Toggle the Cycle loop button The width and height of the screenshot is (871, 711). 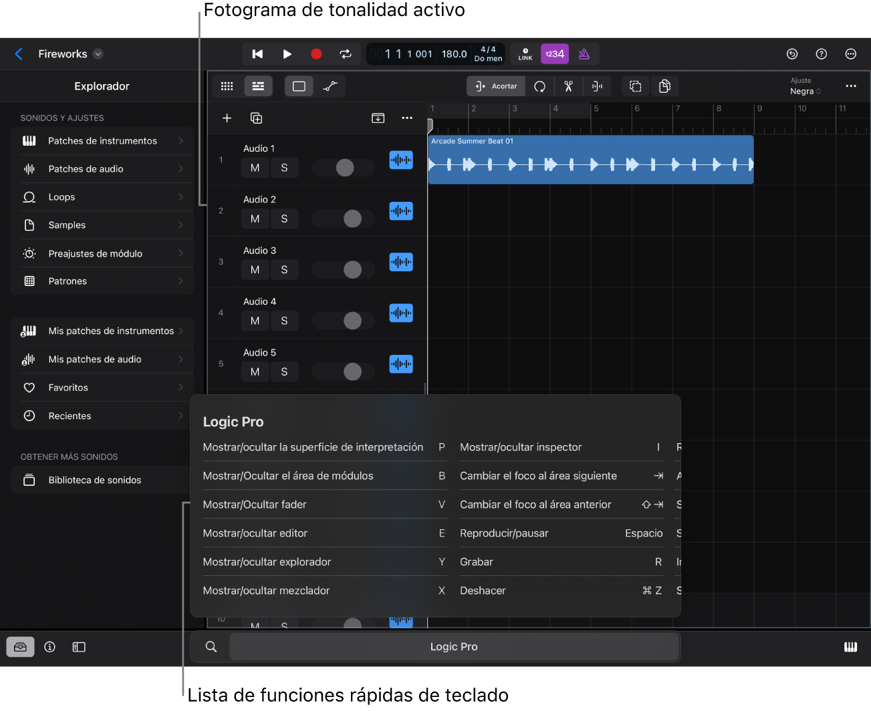pos(346,54)
